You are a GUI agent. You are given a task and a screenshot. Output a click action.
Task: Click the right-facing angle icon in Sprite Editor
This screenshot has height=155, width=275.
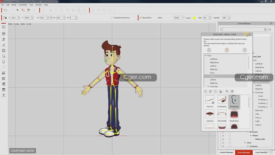pos(245,50)
